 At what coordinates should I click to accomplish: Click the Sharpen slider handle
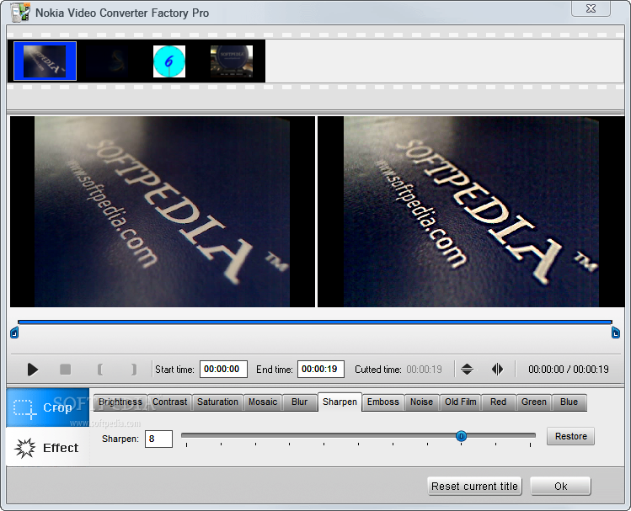461,436
